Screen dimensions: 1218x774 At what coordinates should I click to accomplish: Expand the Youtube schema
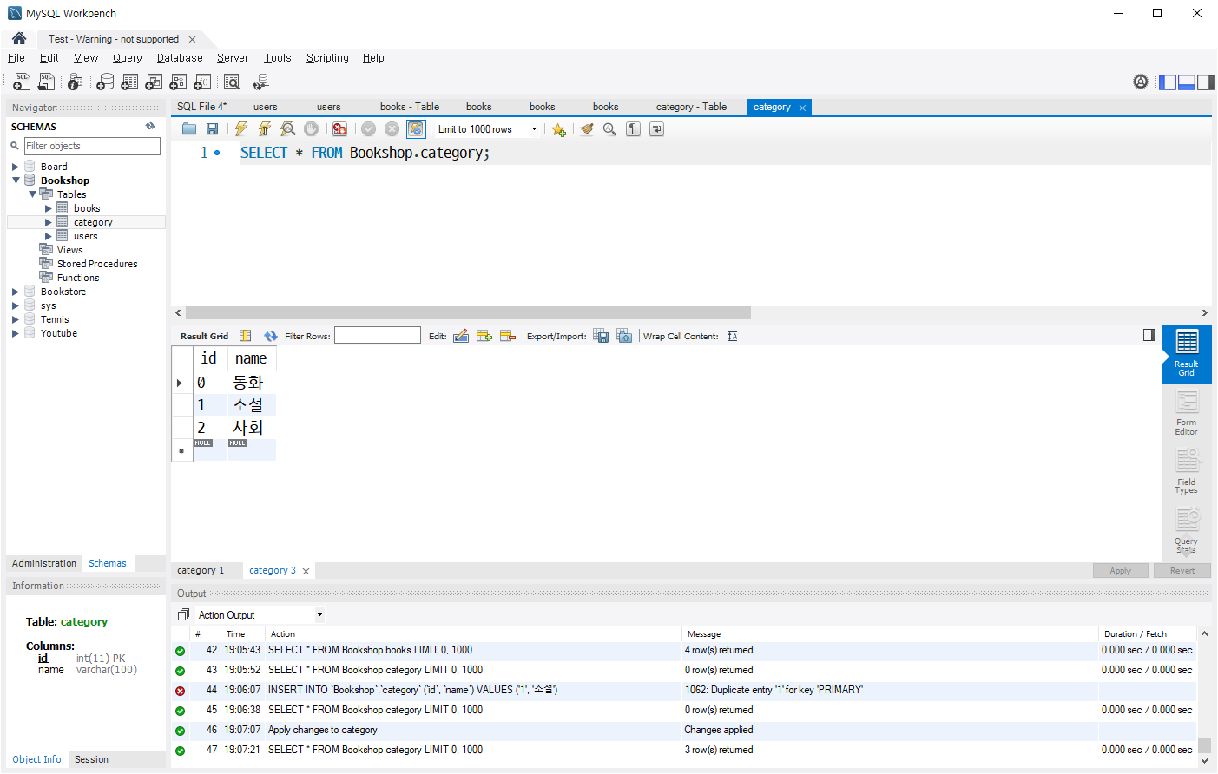pos(16,333)
